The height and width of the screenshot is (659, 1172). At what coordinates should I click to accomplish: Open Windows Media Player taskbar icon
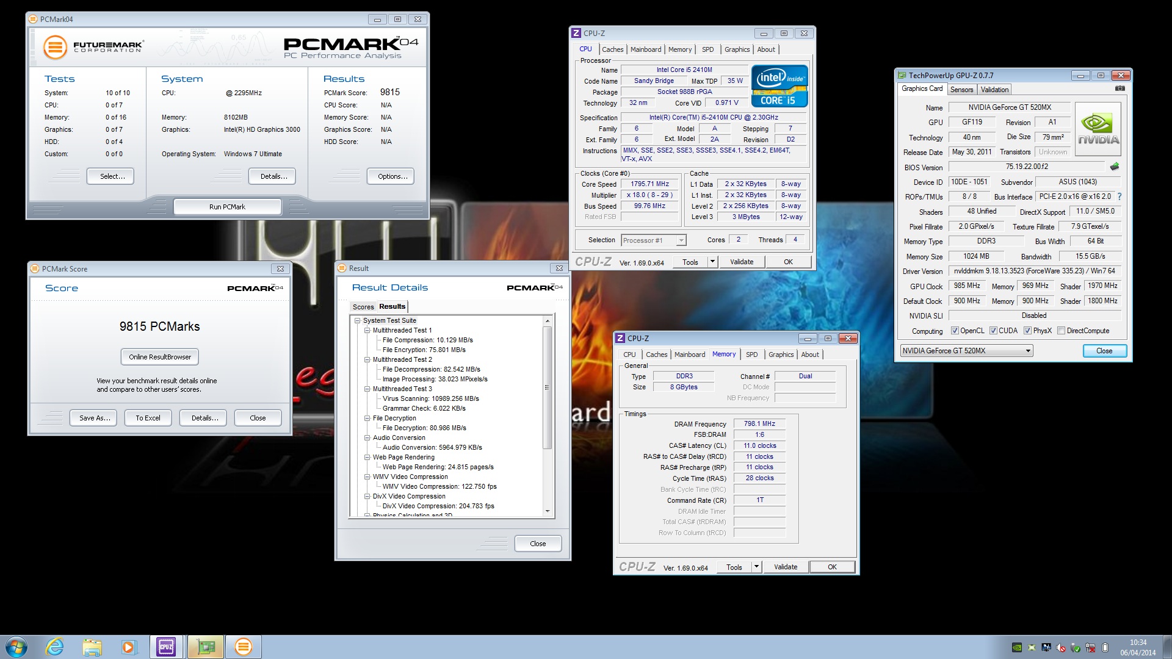pyautogui.click(x=129, y=647)
